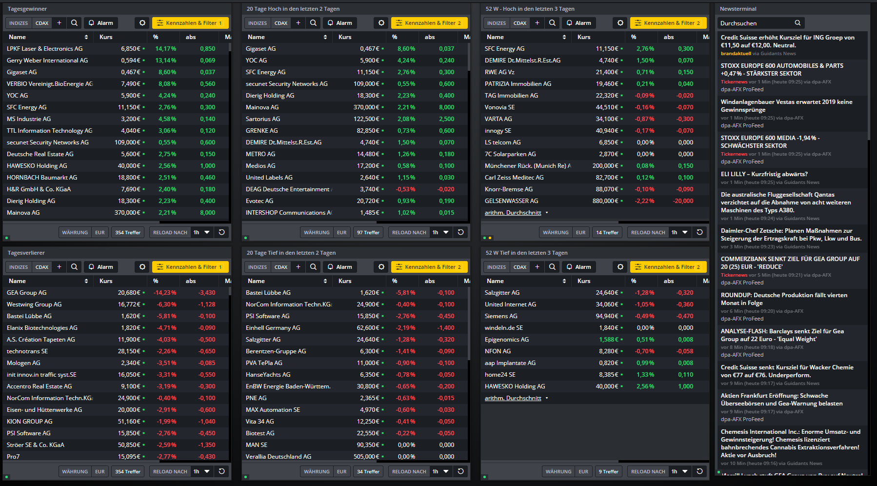The height and width of the screenshot is (486, 877).
Task: Open Daimler-Chef Zetsche news headline
Action: (x=791, y=235)
